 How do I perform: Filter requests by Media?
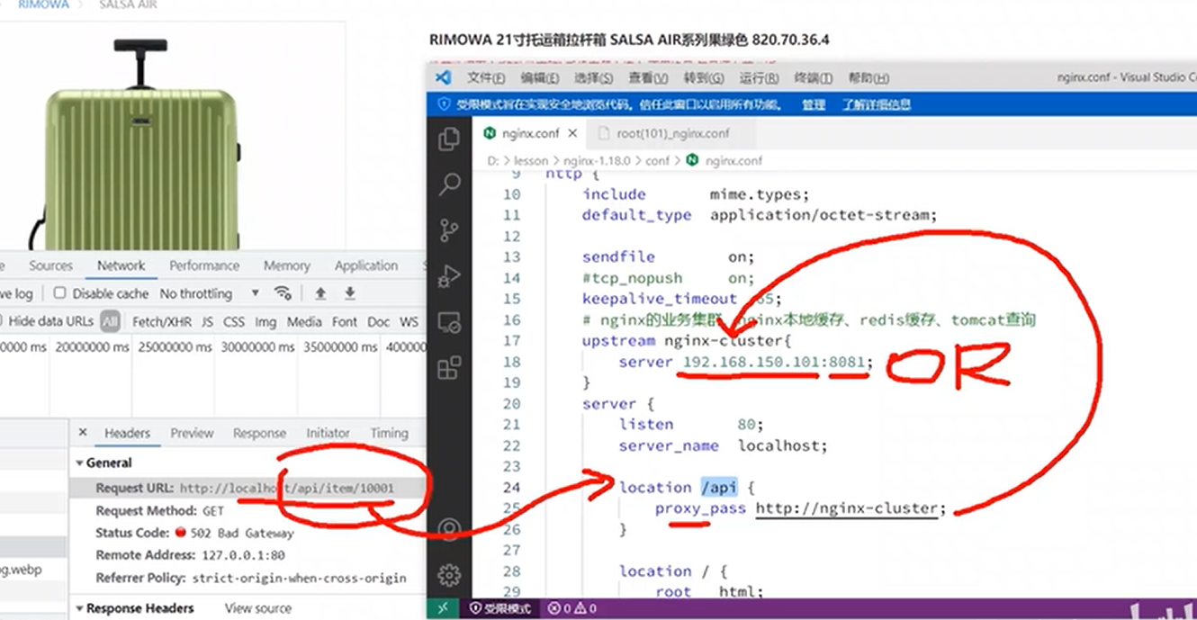[x=304, y=321]
